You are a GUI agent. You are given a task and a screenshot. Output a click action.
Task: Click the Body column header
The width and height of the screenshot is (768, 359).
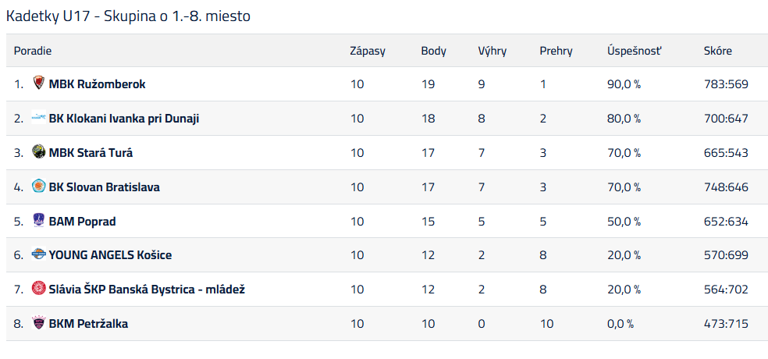pos(433,51)
